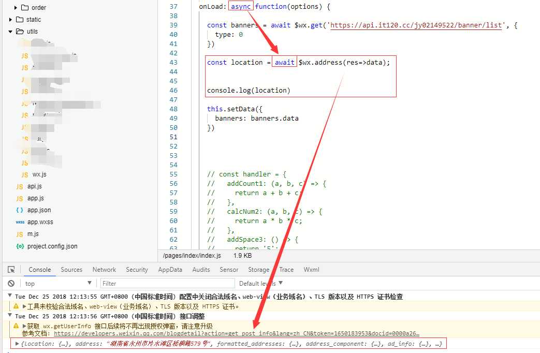Open the Storage tab

coord(259,270)
